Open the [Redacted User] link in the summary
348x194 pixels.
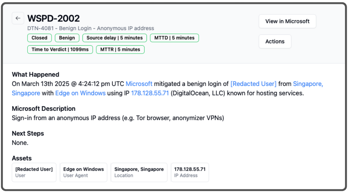[253, 84]
